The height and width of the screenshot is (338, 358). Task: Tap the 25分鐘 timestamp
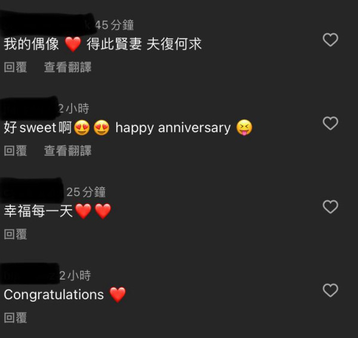pos(86,192)
